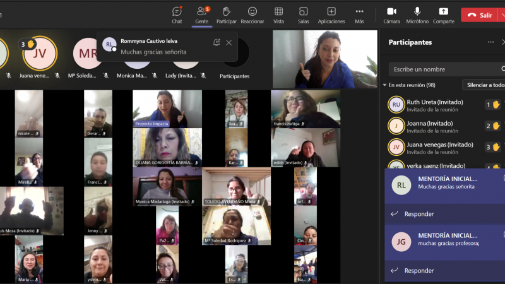Viewport: 505px width, 284px height.
Task: Select Ruth Ureta in participants list
Action: [434, 105]
